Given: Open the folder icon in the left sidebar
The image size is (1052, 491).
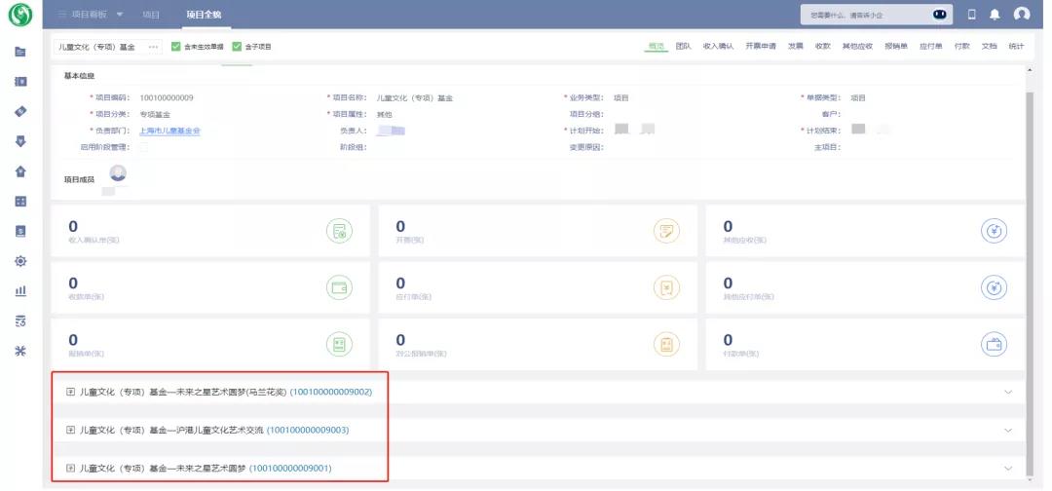Looking at the screenshot, I should click(x=20, y=52).
